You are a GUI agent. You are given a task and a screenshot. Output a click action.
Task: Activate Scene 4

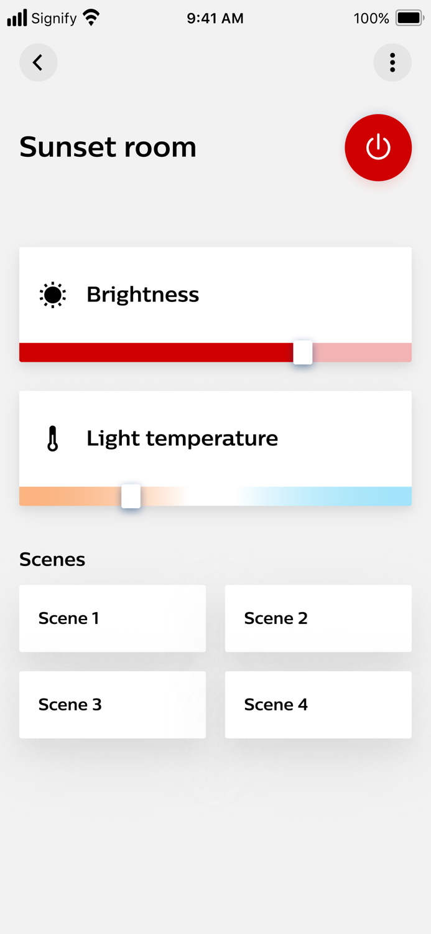[318, 705]
